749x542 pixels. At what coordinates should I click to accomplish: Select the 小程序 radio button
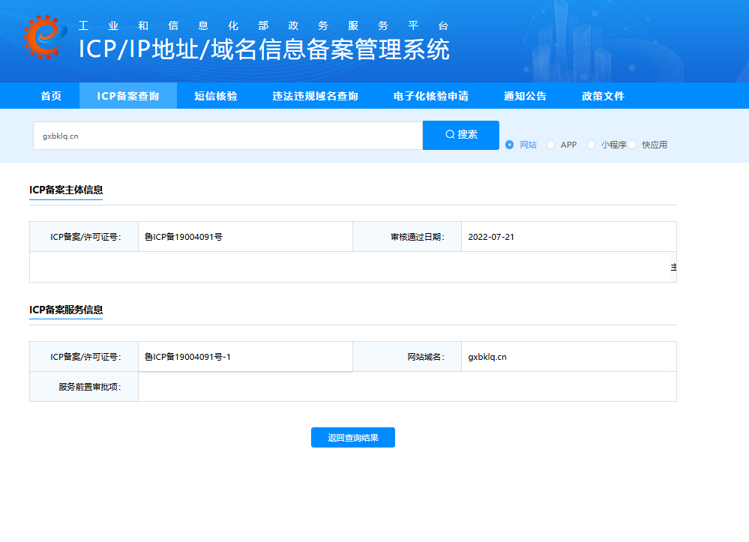click(592, 145)
